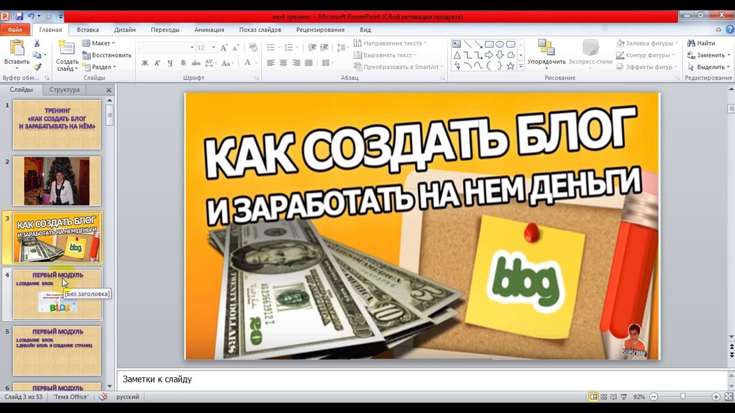Viewport: 735px width, 413px height.
Task: Click the zoom in plus button
Action: tap(716, 397)
